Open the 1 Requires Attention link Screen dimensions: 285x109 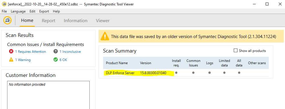point(30,52)
